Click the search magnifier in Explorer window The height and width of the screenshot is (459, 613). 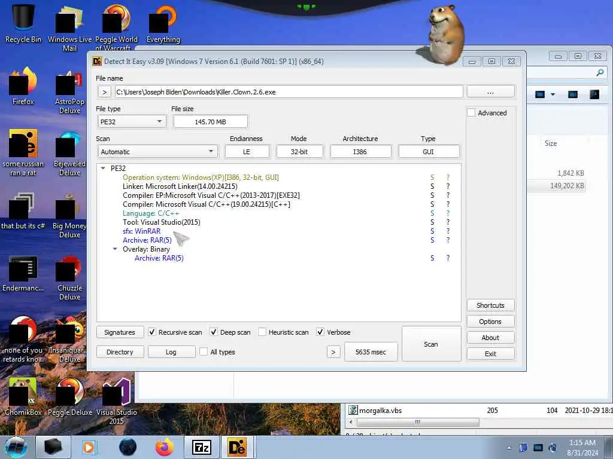coord(600,72)
